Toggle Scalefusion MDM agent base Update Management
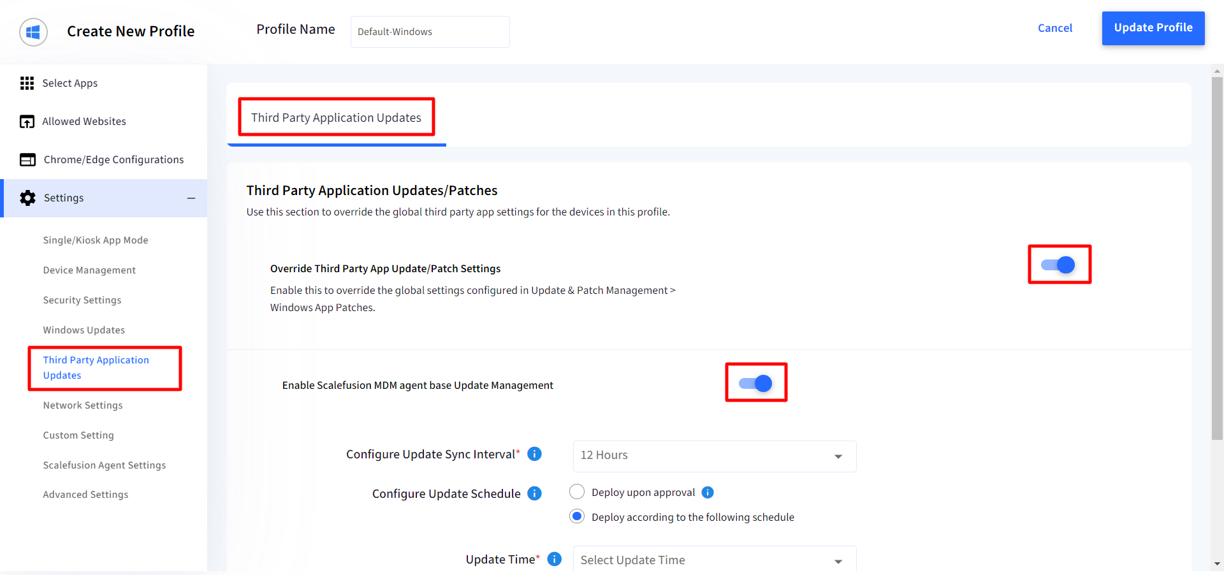The width and height of the screenshot is (1224, 575). coord(755,383)
